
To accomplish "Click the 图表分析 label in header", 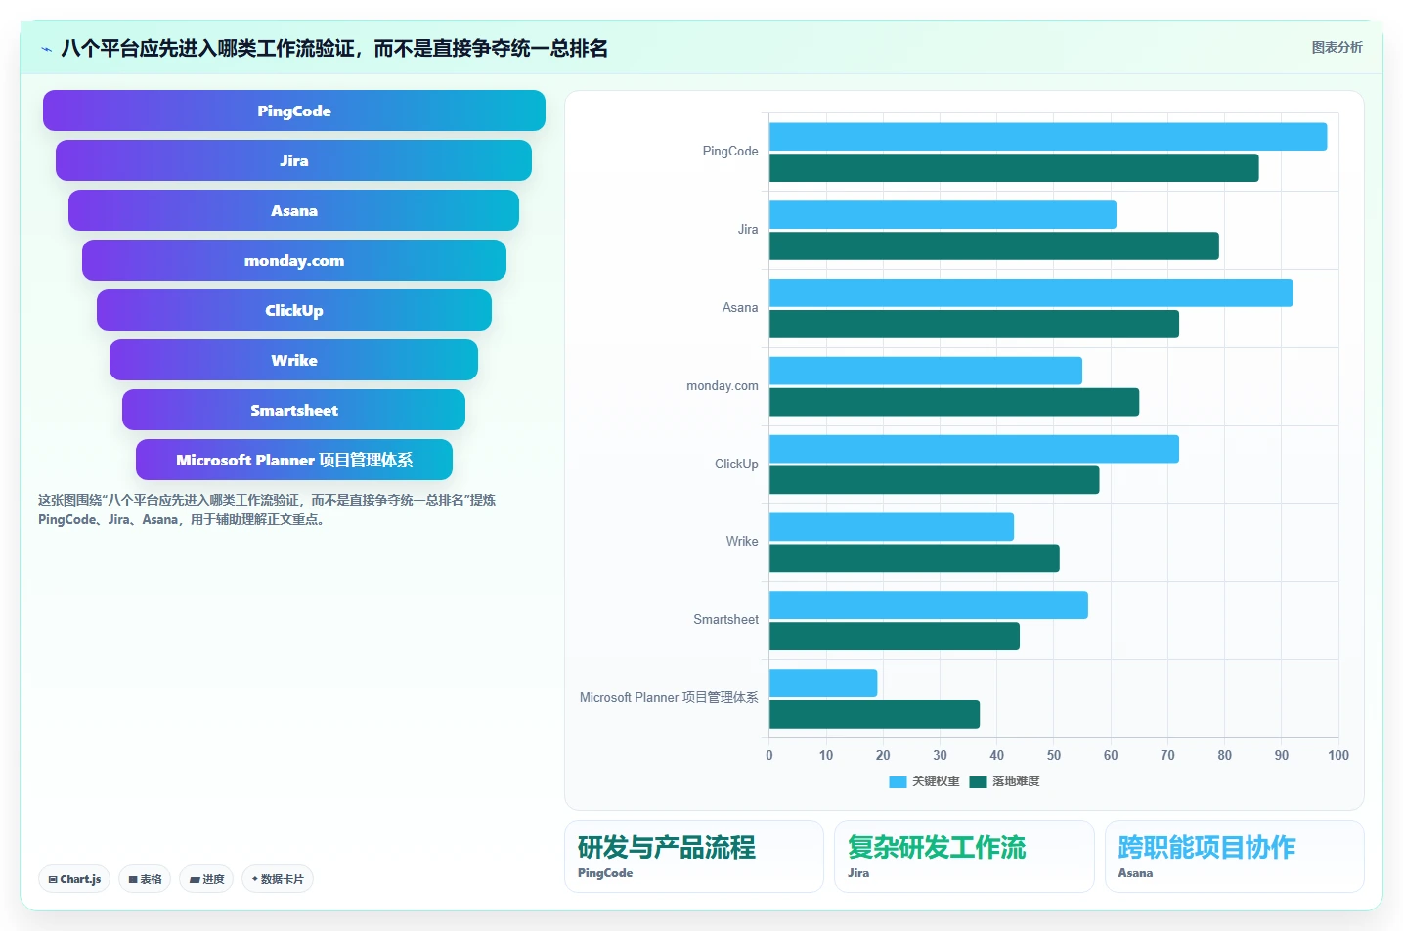I will (x=1337, y=47).
